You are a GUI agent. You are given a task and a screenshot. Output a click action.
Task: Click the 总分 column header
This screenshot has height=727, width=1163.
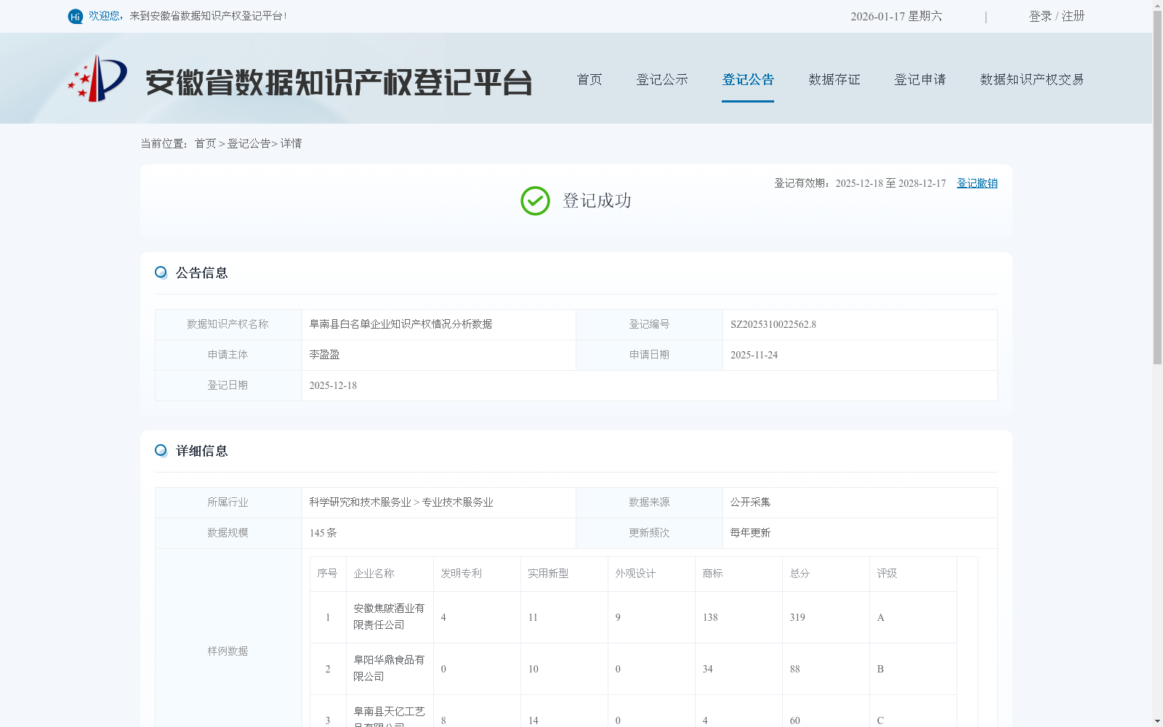click(x=800, y=574)
